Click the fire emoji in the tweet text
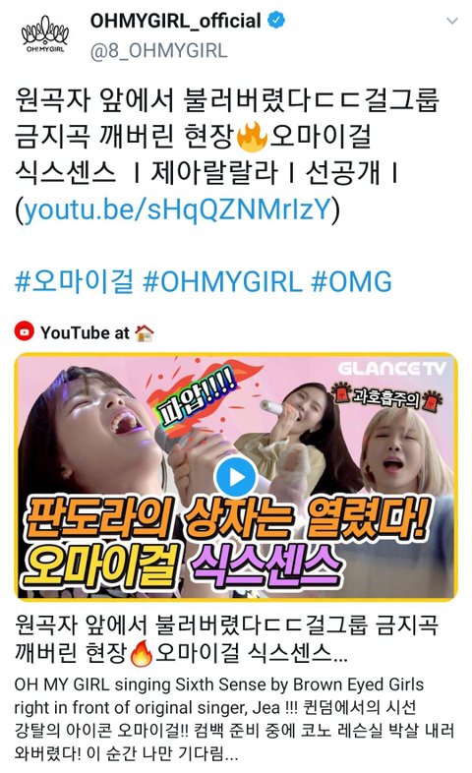Image resolution: width=472 pixels, height=773 pixels. (252, 137)
